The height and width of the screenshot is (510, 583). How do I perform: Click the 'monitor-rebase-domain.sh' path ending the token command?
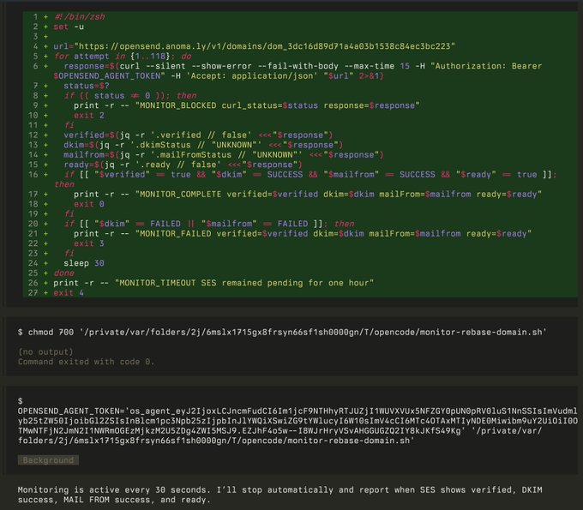click(x=349, y=441)
